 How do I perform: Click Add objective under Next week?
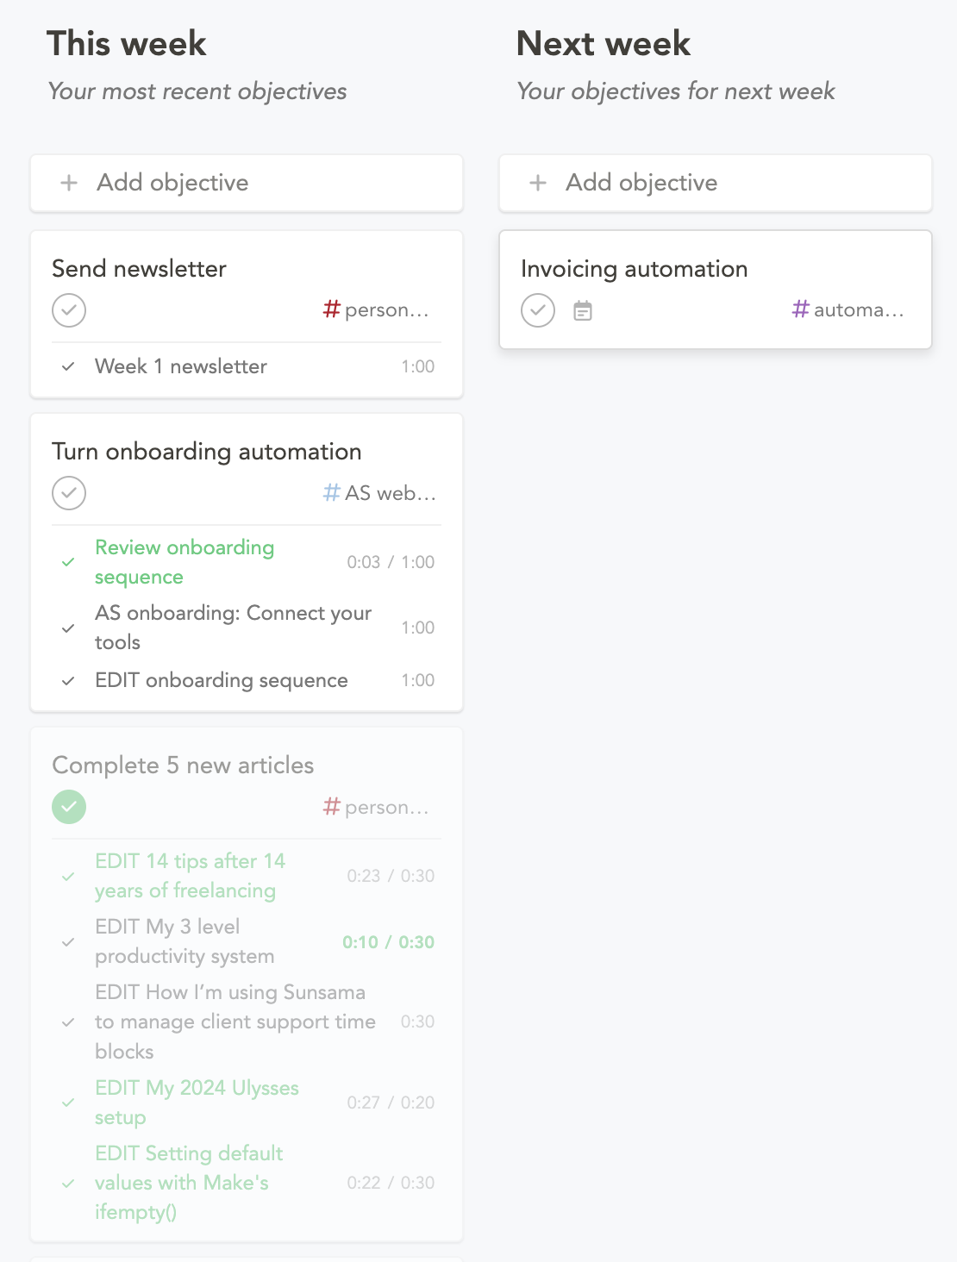[641, 183]
